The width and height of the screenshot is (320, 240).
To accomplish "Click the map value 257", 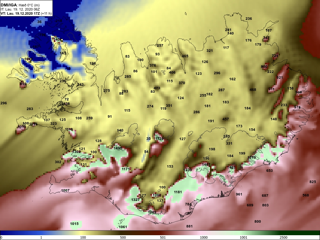I will pos(160,45).
